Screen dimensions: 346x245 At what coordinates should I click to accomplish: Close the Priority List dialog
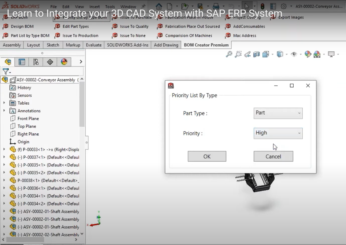(x=308, y=86)
